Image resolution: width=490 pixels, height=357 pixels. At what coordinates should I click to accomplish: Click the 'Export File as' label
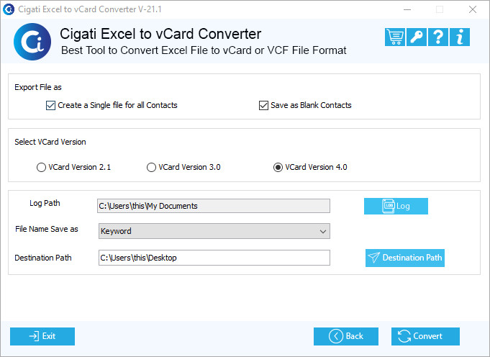tap(38, 87)
